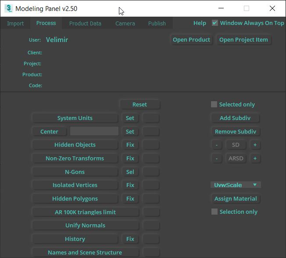Run the Center check
The height and width of the screenshot is (258, 286).
click(49, 131)
